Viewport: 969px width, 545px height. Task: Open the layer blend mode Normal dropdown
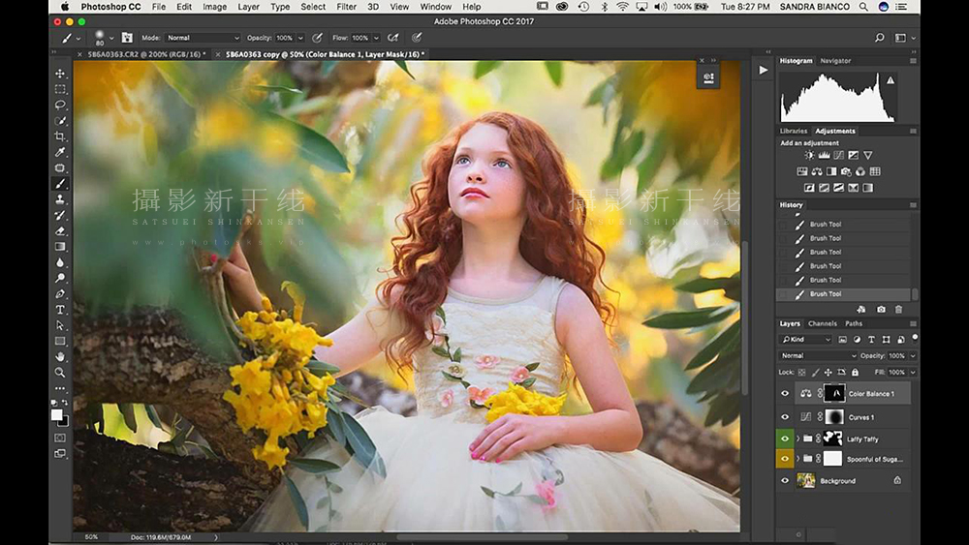point(818,355)
